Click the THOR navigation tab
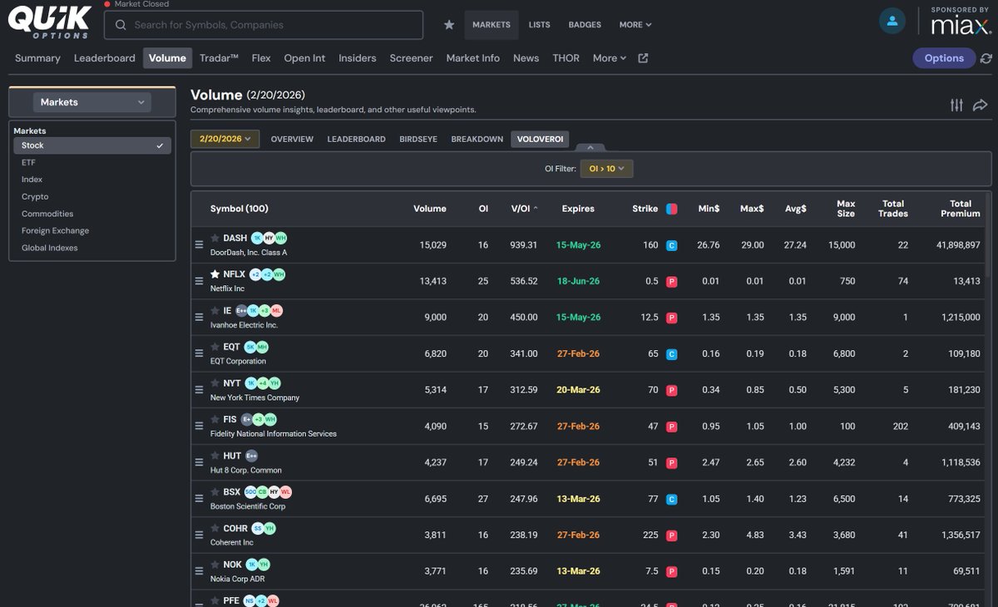Image resolution: width=998 pixels, height=607 pixels. 566,58
